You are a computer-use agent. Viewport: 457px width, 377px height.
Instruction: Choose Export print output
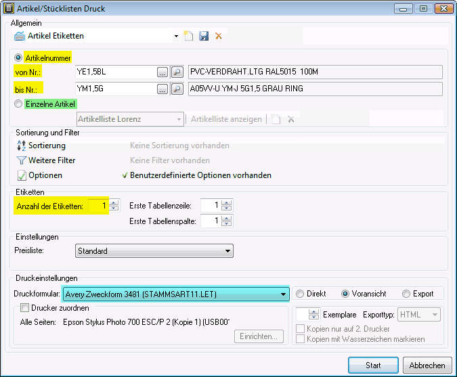click(406, 294)
